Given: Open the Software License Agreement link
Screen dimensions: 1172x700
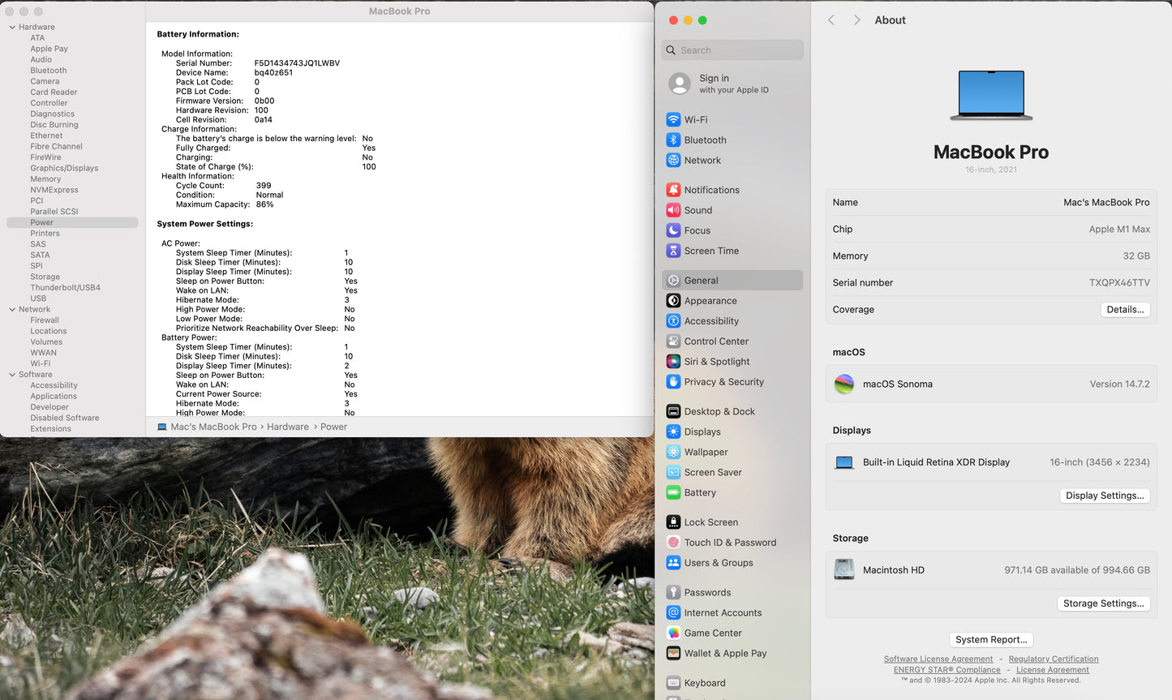Looking at the screenshot, I should (x=938, y=659).
